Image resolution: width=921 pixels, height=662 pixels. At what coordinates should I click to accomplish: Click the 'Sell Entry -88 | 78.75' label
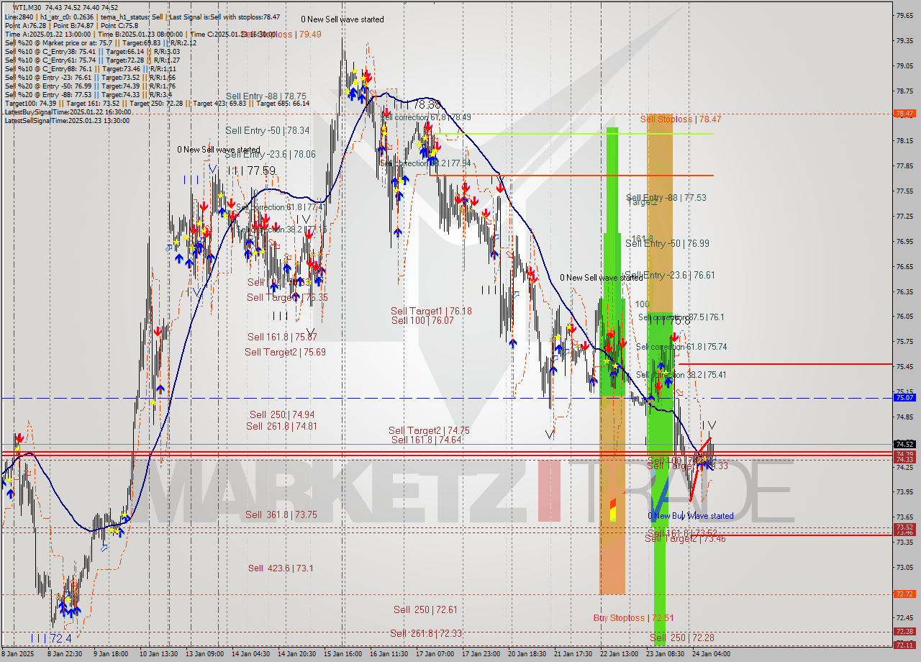point(266,96)
